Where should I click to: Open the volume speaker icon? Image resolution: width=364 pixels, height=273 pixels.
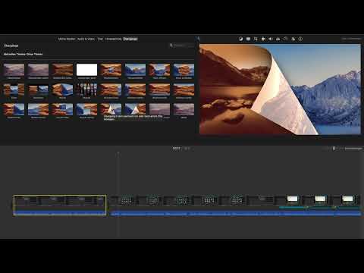(271, 39)
